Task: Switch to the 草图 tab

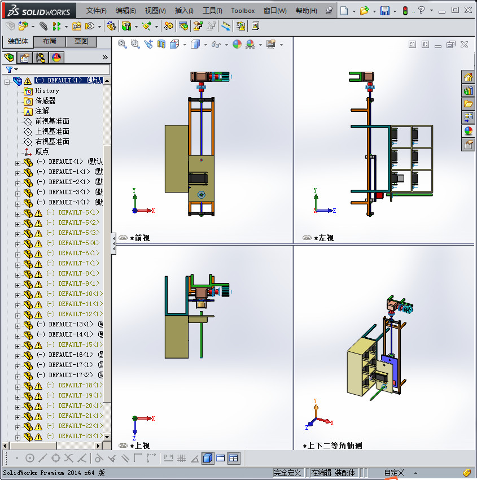Action: click(x=81, y=41)
